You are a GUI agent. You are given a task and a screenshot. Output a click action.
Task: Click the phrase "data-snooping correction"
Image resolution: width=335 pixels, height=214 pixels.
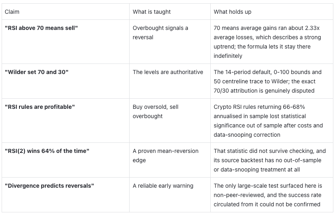(x=247, y=135)
